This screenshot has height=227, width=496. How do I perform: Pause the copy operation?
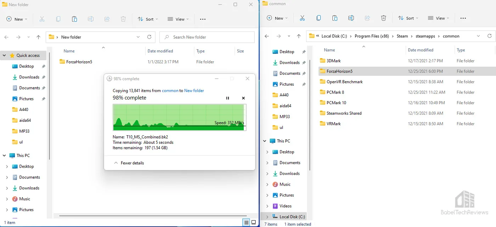coord(228,98)
